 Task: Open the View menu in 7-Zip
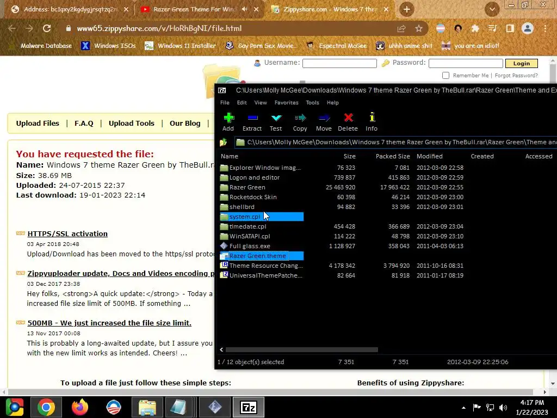261,103
